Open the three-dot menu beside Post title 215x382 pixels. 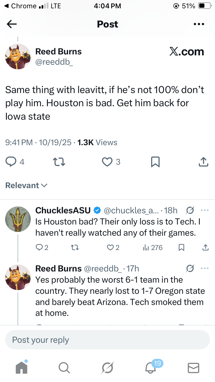(x=199, y=24)
